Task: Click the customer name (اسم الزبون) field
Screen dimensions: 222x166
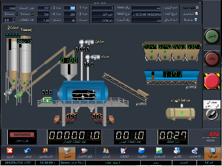Action: point(146,8)
